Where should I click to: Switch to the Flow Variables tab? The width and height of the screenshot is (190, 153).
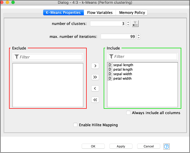[x=100, y=13]
